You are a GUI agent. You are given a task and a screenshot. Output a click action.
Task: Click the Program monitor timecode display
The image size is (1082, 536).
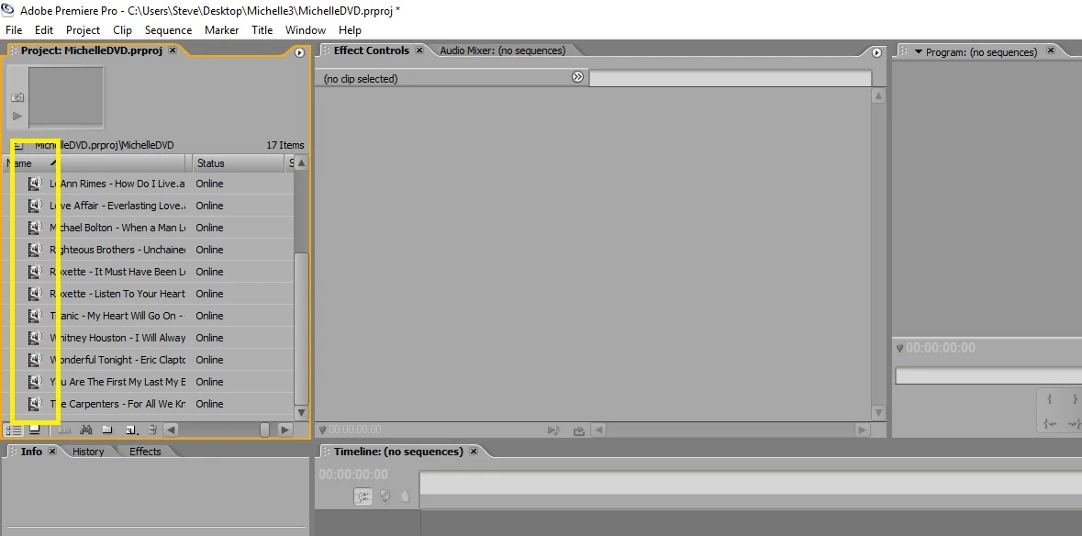941,348
